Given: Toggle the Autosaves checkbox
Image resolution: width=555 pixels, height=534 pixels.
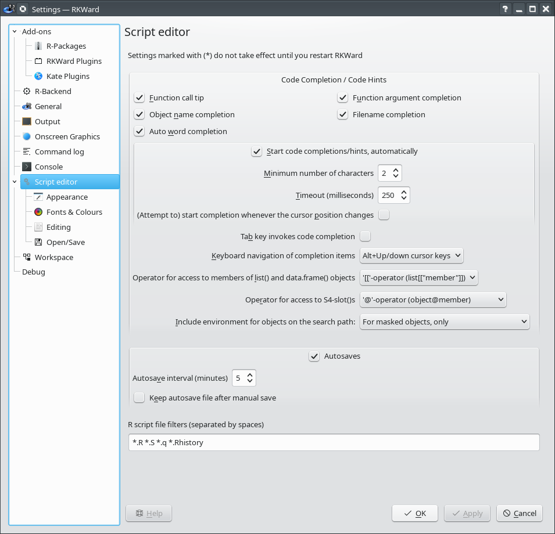Looking at the screenshot, I should point(314,356).
